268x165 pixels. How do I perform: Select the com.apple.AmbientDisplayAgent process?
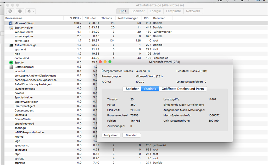coord(51,75)
